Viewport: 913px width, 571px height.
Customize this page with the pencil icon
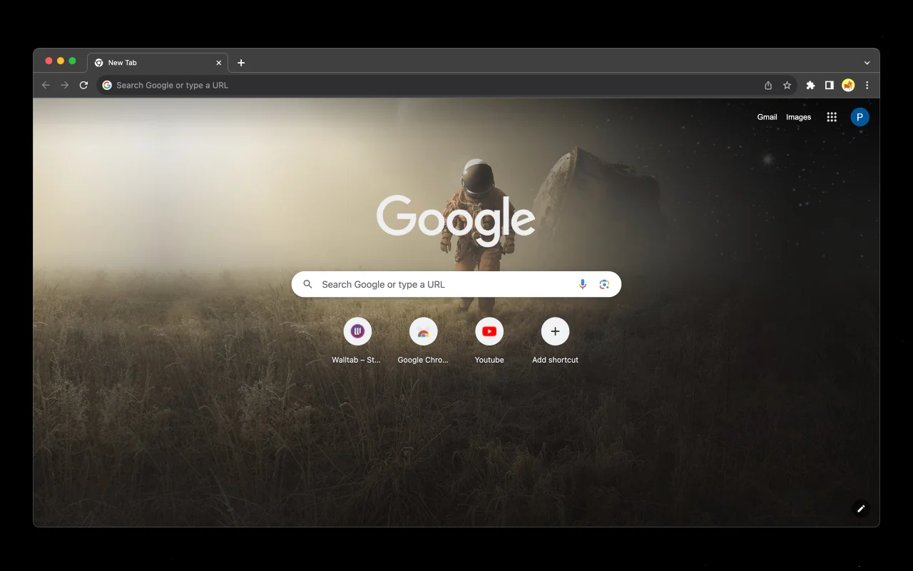(861, 508)
